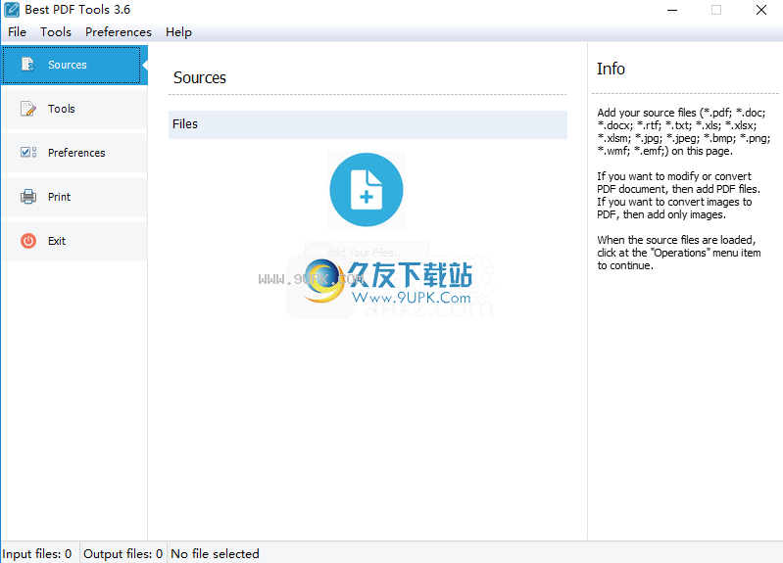The height and width of the screenshot is (563, 783).
Task: Click the 'When the source files are loaded' paragraph
Action: [x=679, y=253]
